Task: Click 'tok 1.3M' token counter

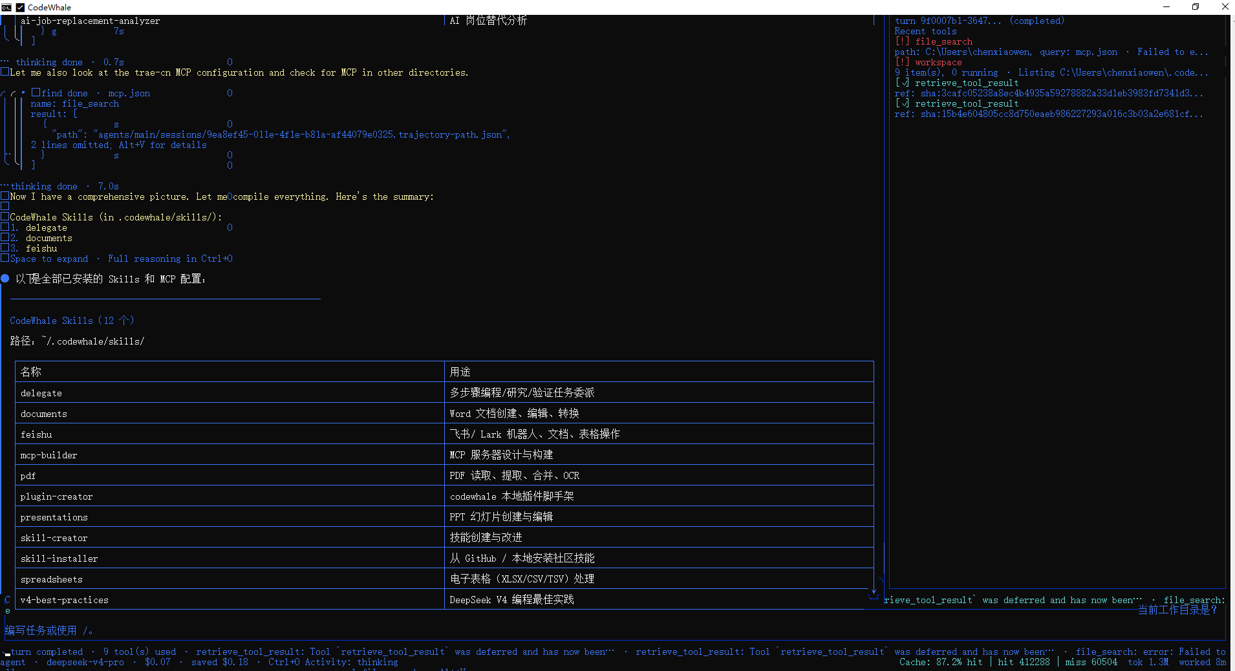Action: coord(1148,662)
